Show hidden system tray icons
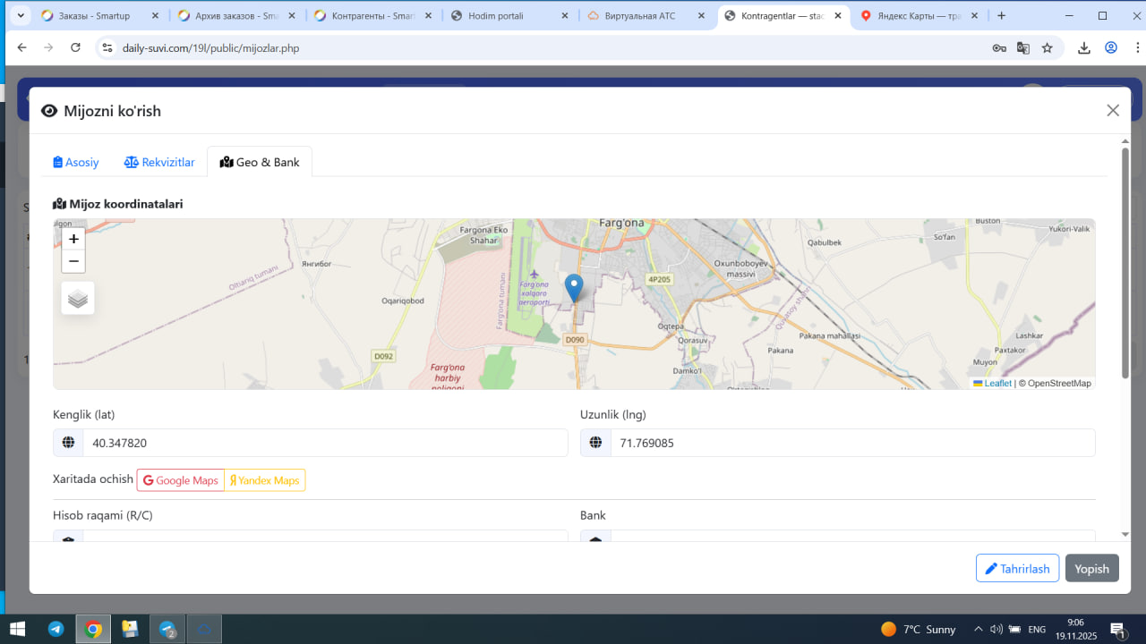1146x644 pixels. [x=979, y=630]
